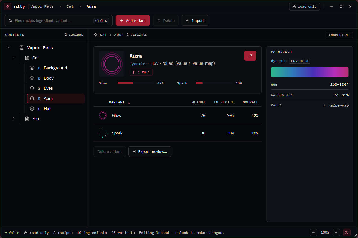Click the Cat recipe document icon
The width and height of the screenshot is (358, 238).
(x=27, y=58)
